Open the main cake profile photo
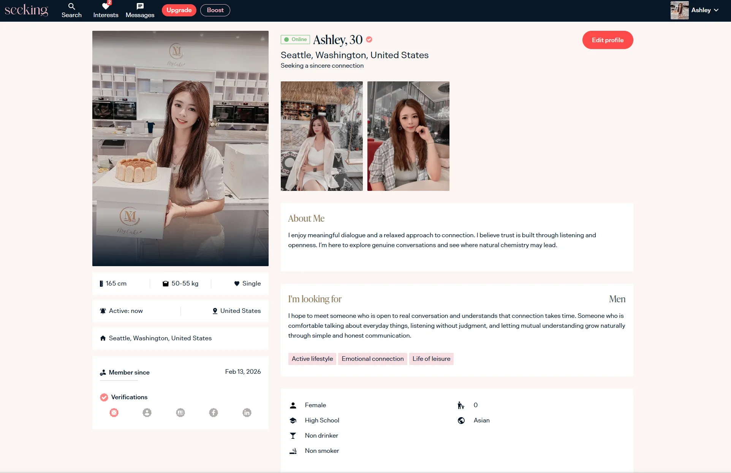This screenshot has width=731, height=473. point(180,148)
